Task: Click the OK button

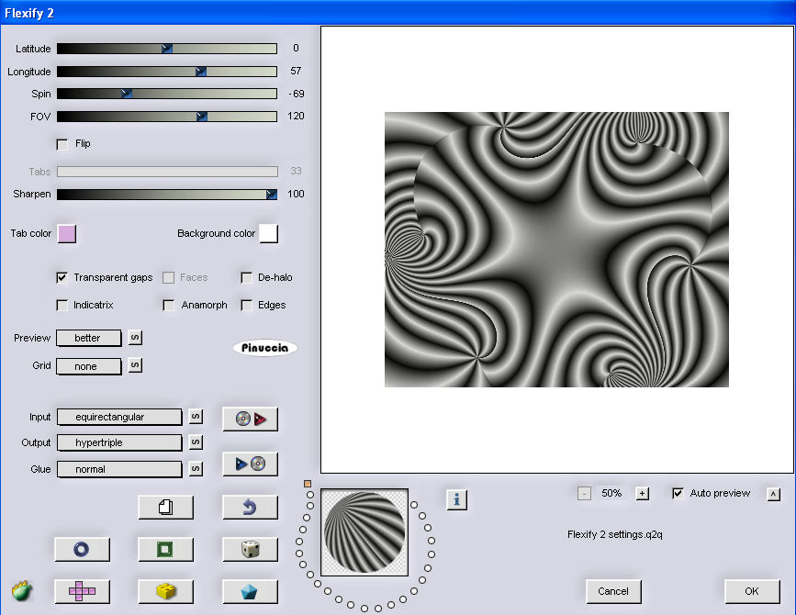Action: point(752,591)
